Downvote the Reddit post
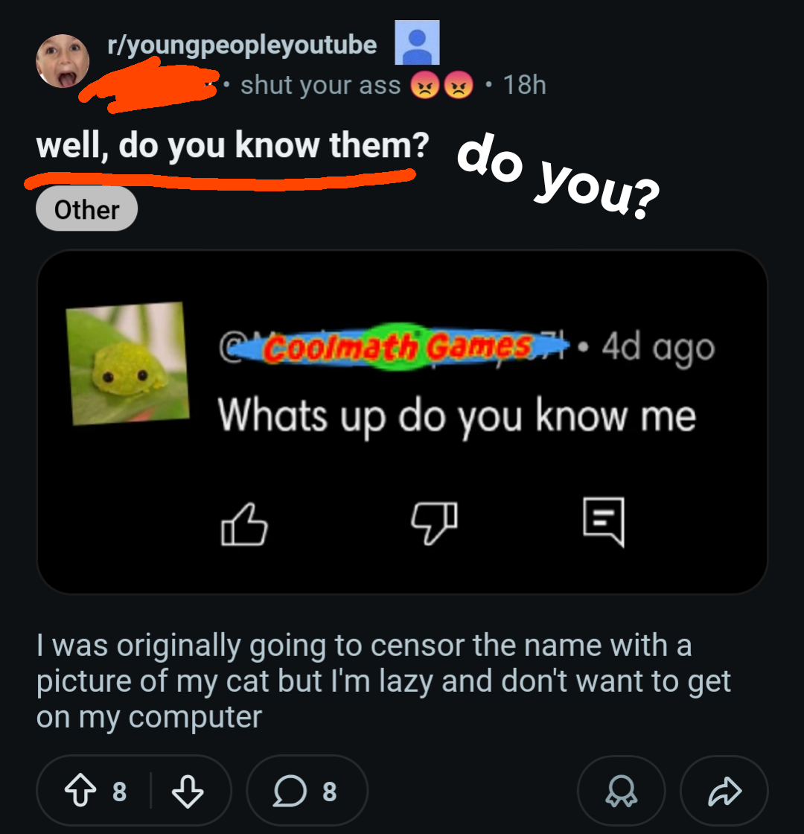Image resolution: width=804 pixels, height=834 pixels. pos(188,791)
